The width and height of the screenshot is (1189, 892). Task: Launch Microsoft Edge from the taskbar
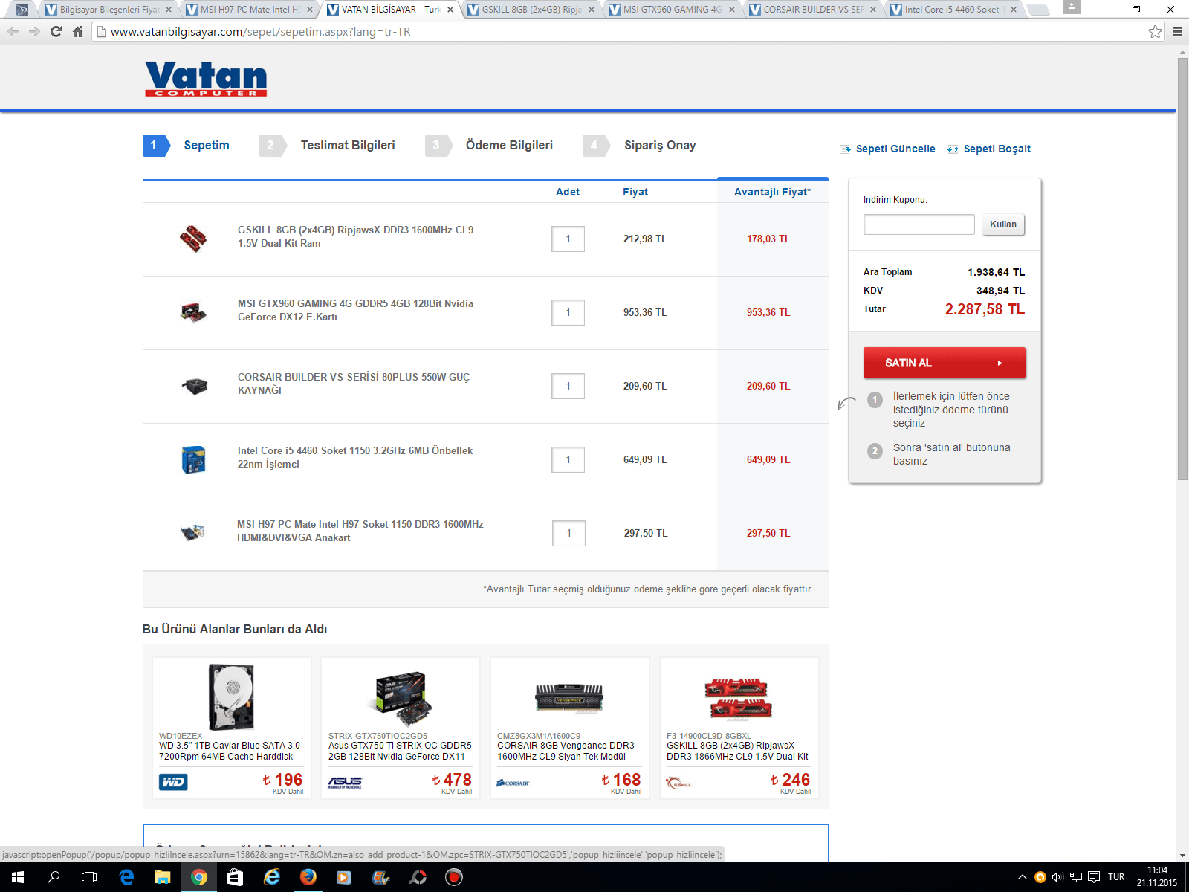(x=126, y=877)
